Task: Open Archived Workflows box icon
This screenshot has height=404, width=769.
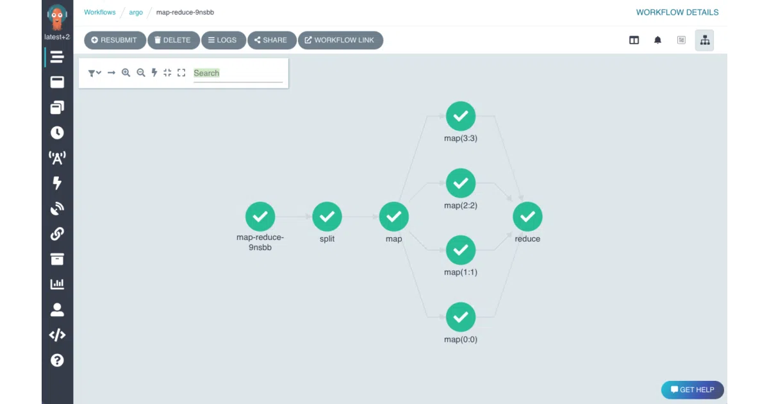Action: click(x=57, y=259)
